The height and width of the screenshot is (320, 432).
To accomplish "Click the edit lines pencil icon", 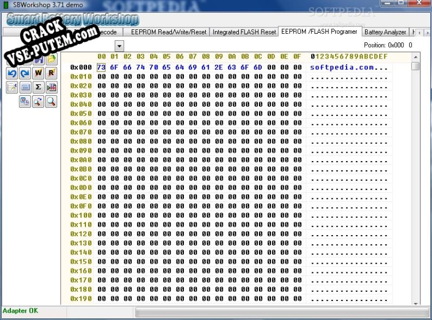I will (x=12, y=87).
